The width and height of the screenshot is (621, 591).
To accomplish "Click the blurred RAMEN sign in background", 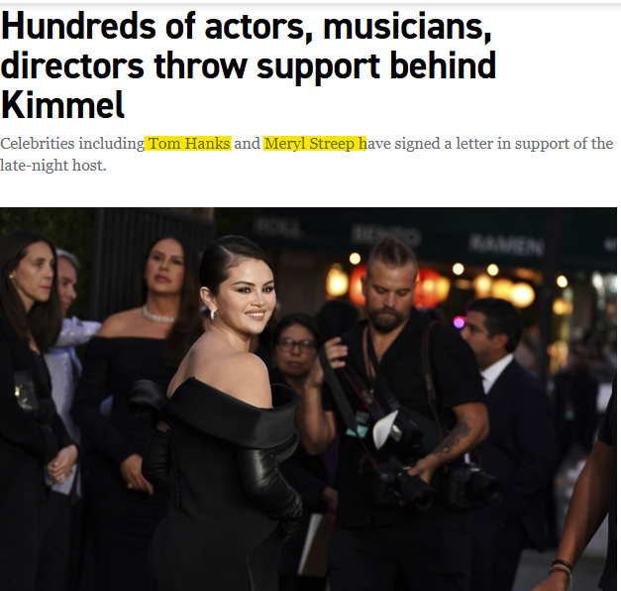I will tap(506, 242).
